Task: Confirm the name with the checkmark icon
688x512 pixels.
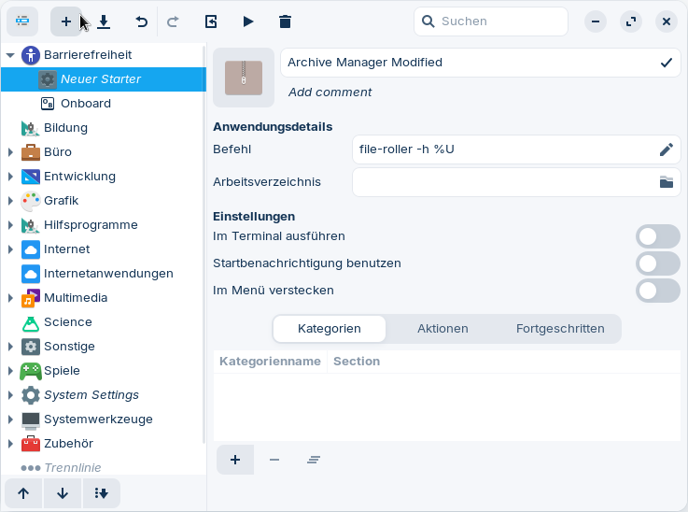Action: click(666, 63)
